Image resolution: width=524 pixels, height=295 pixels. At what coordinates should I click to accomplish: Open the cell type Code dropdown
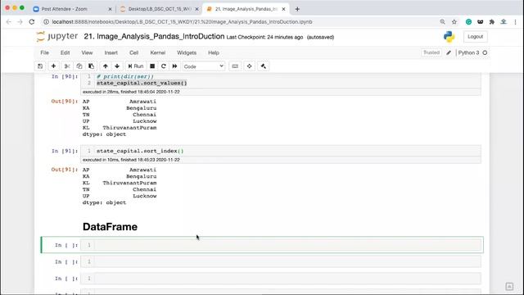click(x=204, y=66)
